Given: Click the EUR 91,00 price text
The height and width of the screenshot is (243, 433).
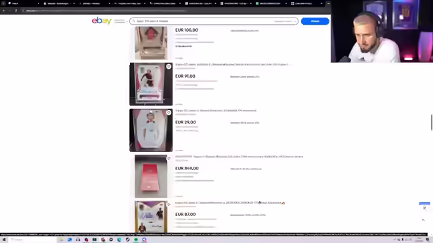Looking at the screenshot, I should point(185,76).
